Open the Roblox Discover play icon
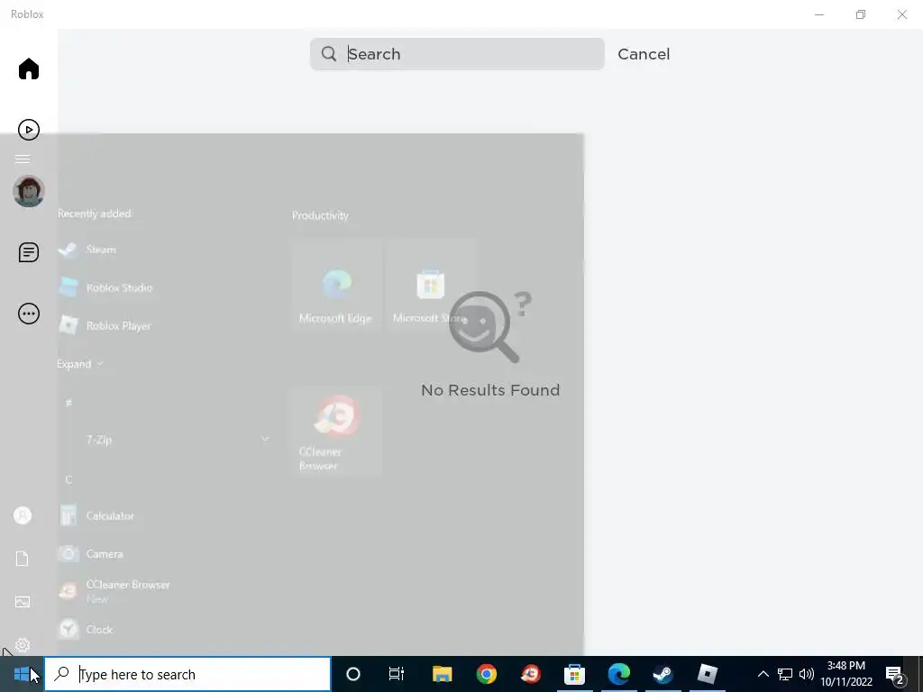923x692 pixels. (x=28, y=130)
